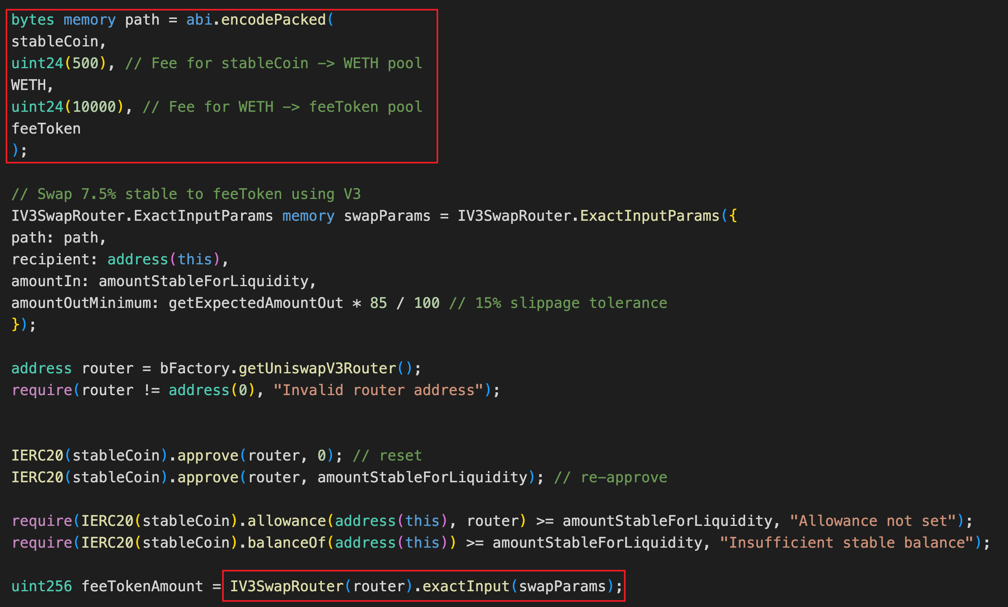Image resolution: width=1008 pixels, height=607 pixels.
Task: Click the feeTokenAmount variable name
Action: pyautogui.click(x=142, y=586)
